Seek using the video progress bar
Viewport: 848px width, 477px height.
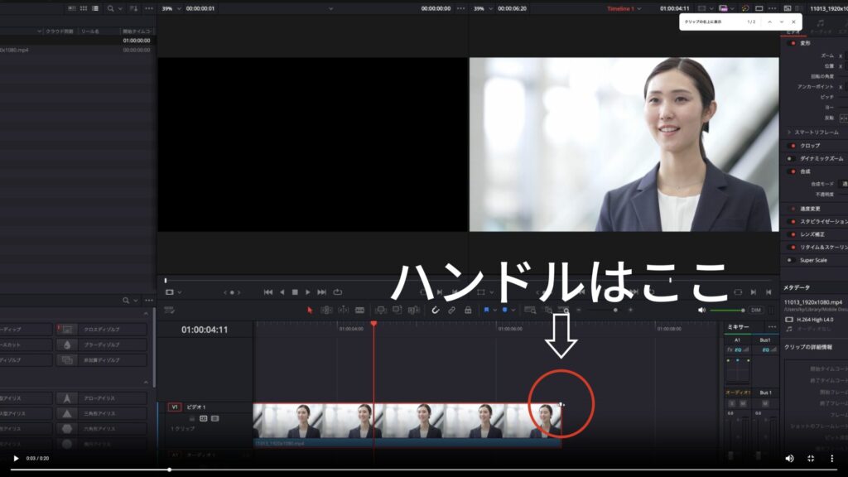pos(424,470)
